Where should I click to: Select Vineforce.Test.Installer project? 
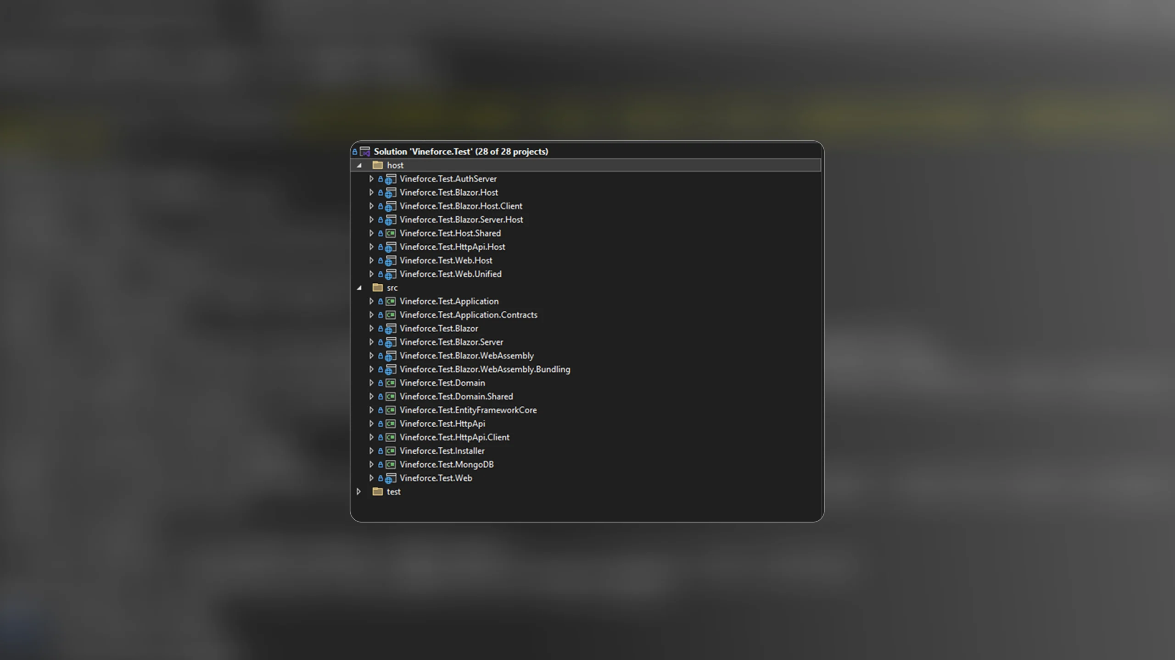coord(442,451)
